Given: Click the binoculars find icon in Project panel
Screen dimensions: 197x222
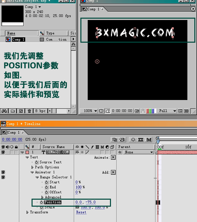Looking at the screenshot, I should pos(4,111).
